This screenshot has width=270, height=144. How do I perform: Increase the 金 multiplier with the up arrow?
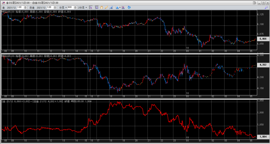click(x=25, y=7)
